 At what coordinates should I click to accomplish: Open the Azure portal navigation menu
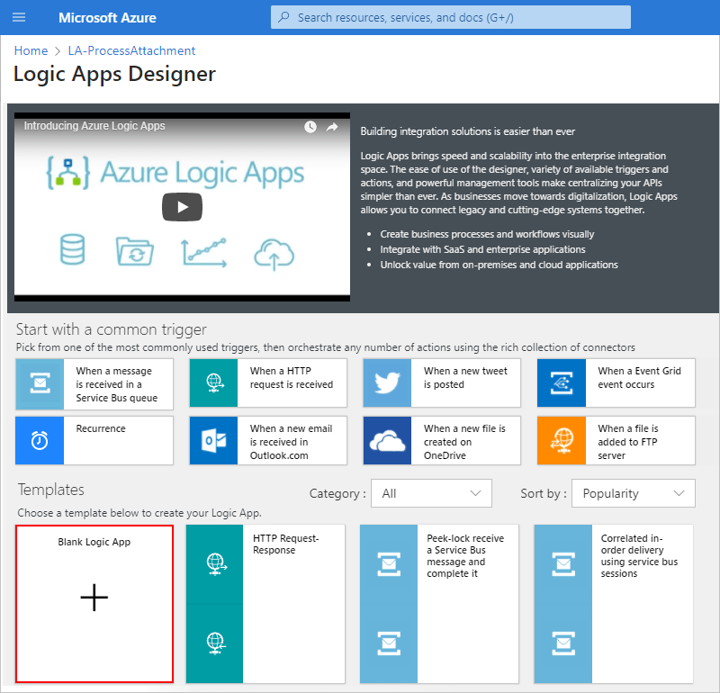(19, 17)
